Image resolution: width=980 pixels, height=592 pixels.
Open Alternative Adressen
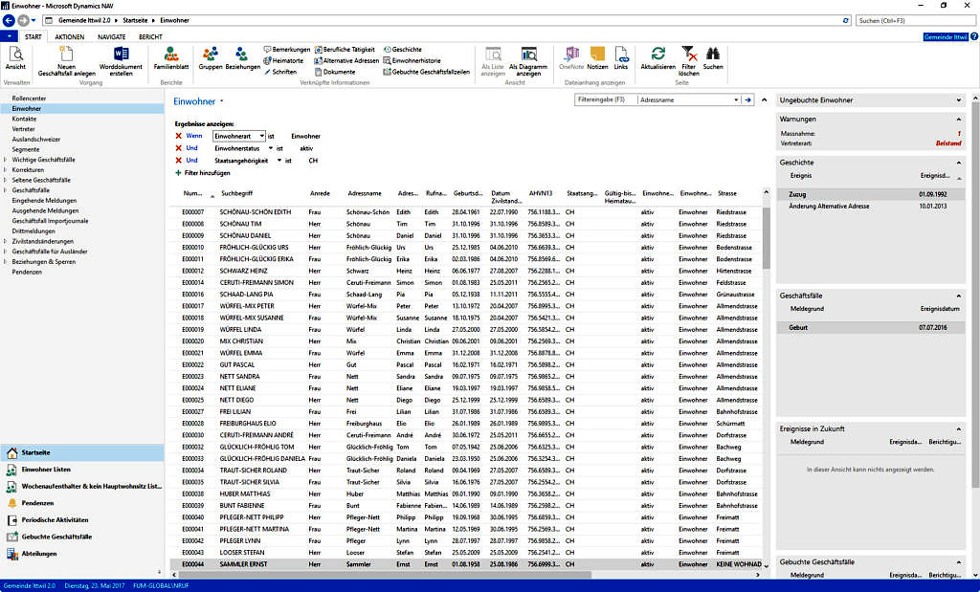point(346,60)
